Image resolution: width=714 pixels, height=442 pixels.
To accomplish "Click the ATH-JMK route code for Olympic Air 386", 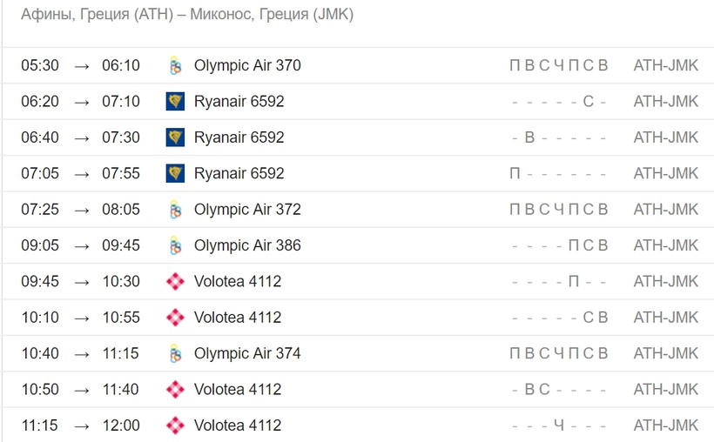I will point(665,245).
